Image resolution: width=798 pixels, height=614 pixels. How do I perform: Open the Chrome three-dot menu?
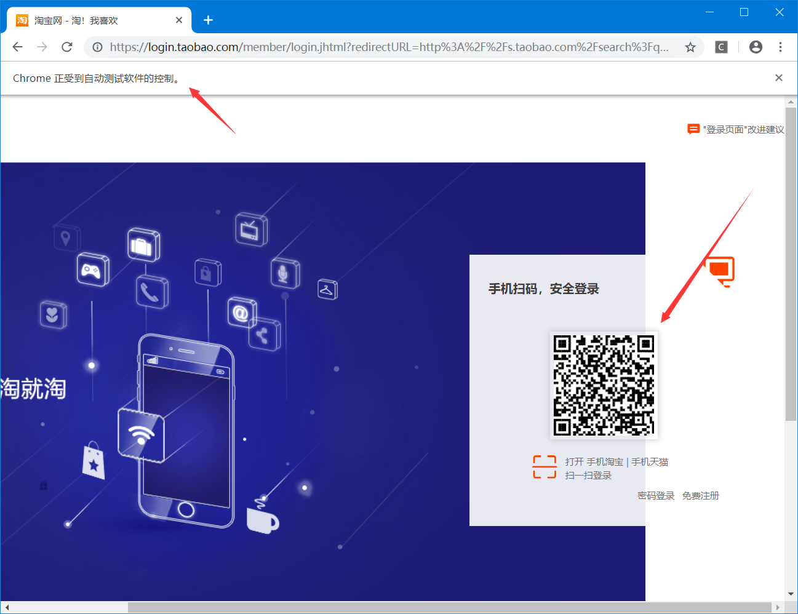tap(780, 47)
